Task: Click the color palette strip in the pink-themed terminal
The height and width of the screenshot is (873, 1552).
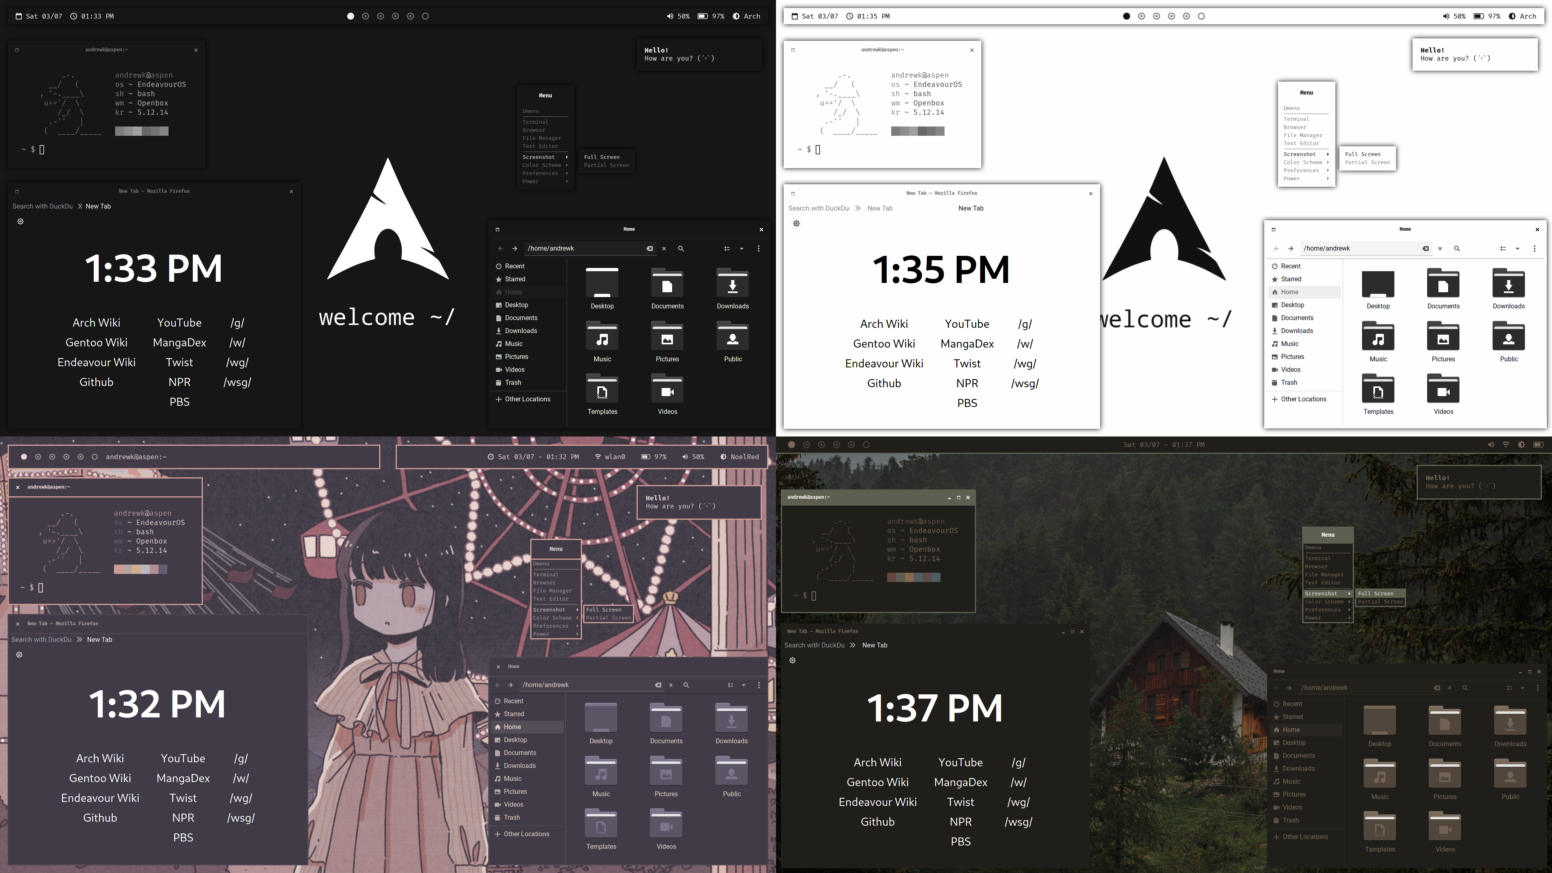Action: pos(140,569)
